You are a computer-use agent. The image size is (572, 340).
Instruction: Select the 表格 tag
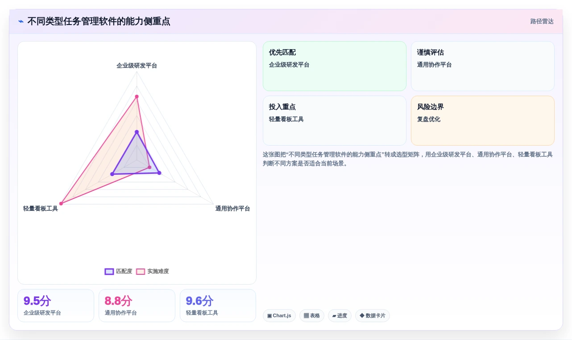tap(312, 315)
